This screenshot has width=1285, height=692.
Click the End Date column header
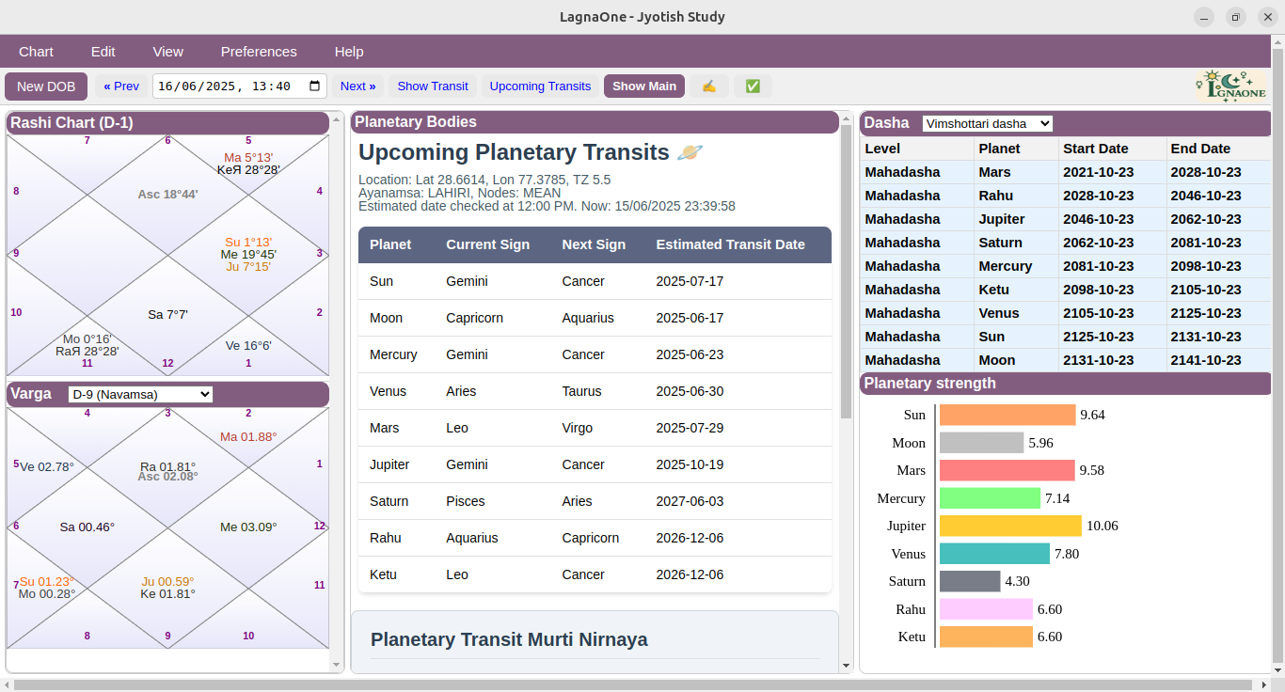(1219, 149)
